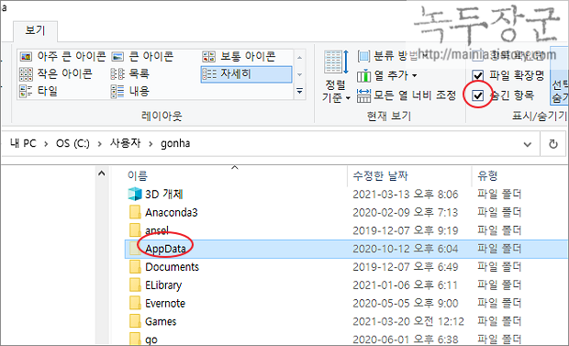
Task: Click date 2021-03-20 오전 12:12 cell
Action: (x=408, y=321)
